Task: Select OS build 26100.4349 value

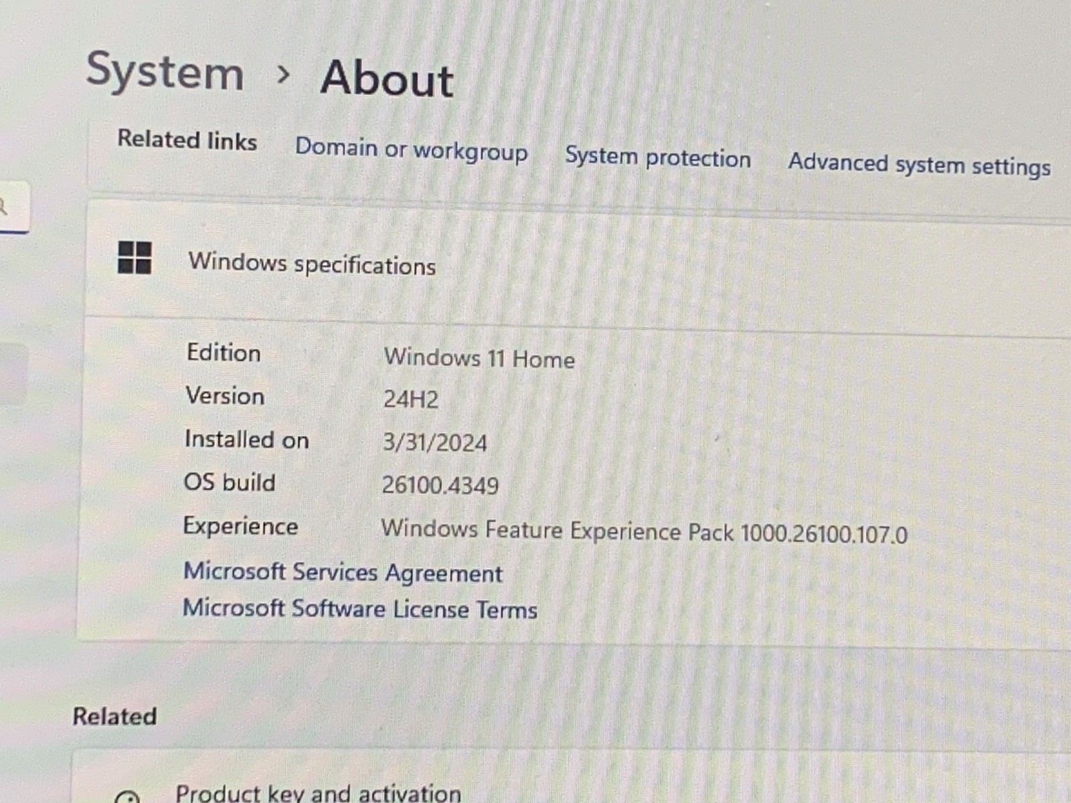Action: pyautogui.click(x=440, y=484)
